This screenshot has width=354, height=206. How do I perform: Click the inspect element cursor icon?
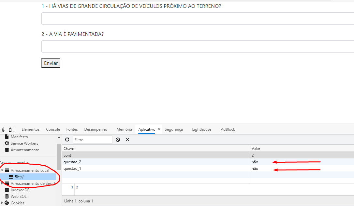[2, 129]
